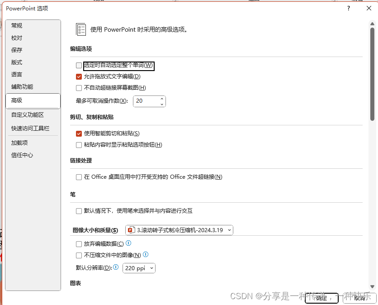
Task: Click the 笔 section heading
Action: (73, 195)
